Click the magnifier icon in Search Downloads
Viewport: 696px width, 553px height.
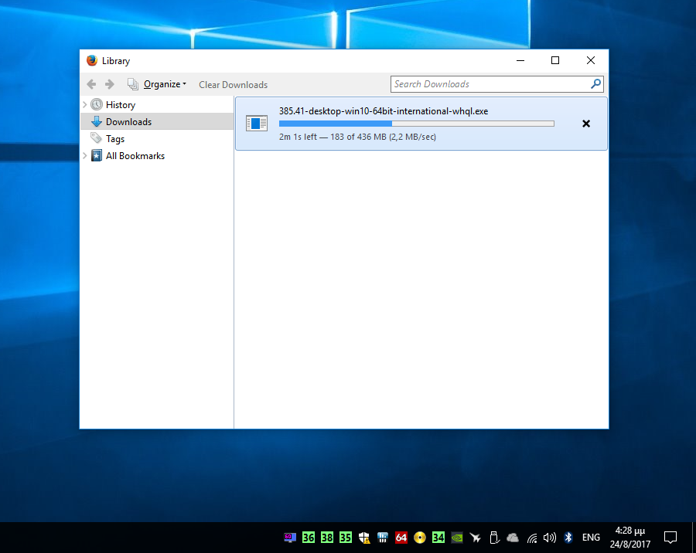click(x=595, y=84)
